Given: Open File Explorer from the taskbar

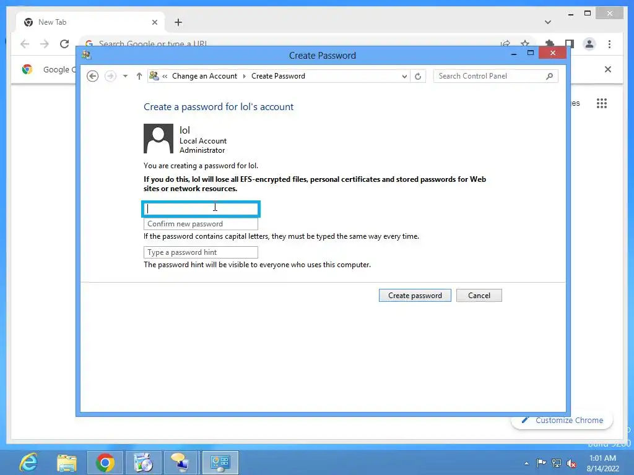Looking at the screenshot, I should (x=67, y=463).
